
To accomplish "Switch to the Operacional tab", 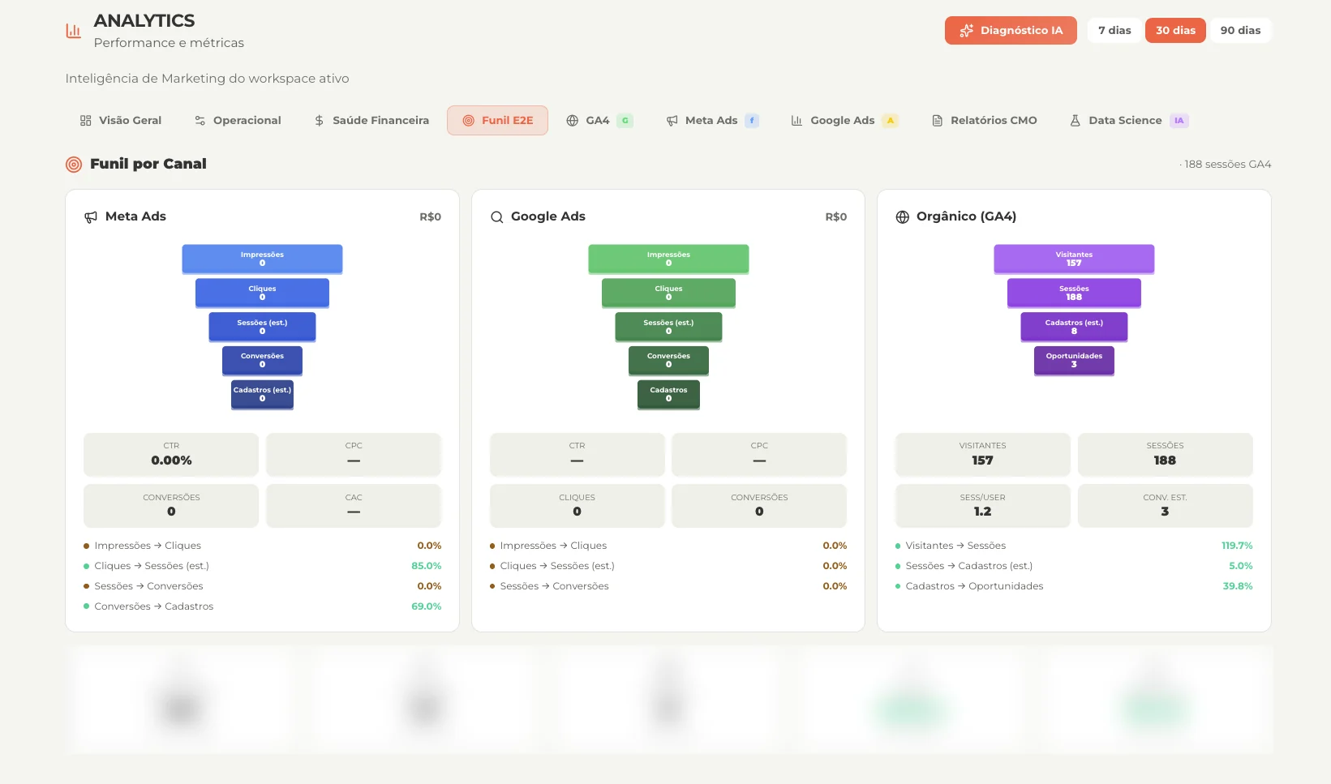I will tap(238, 121).
